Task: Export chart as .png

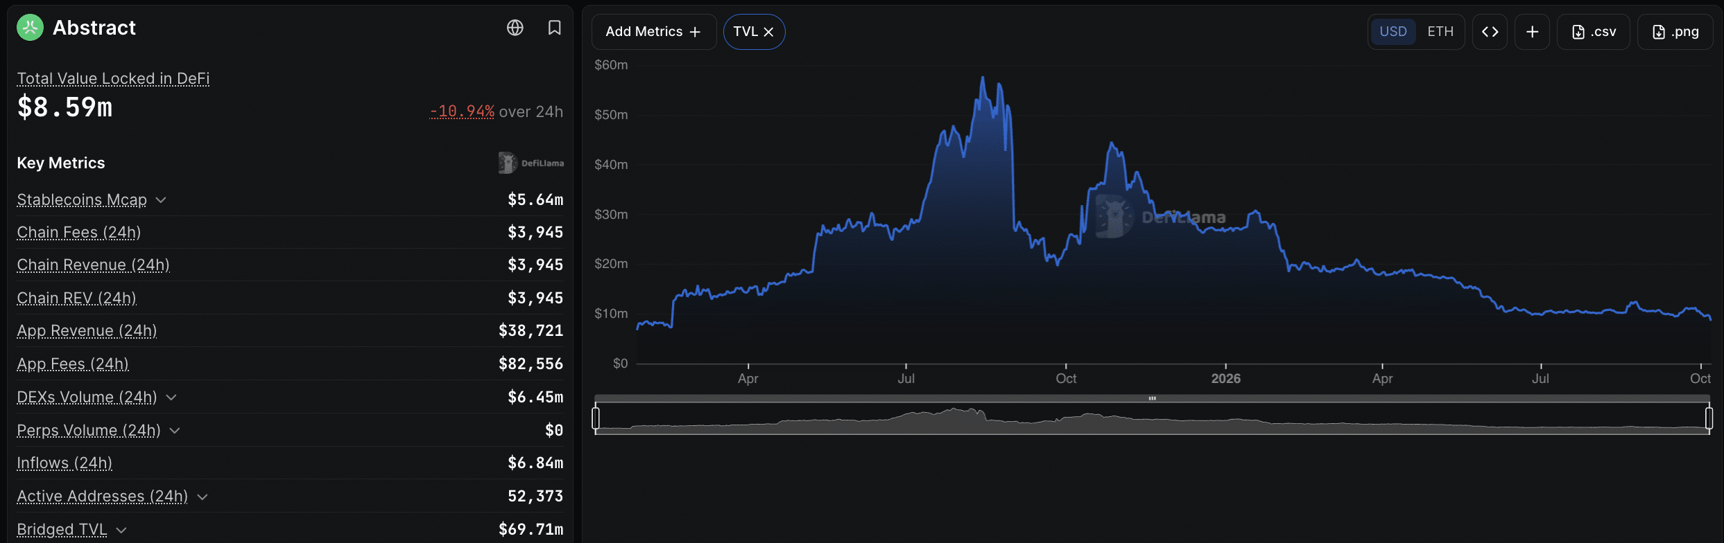Action: (x=1675, y=32)
